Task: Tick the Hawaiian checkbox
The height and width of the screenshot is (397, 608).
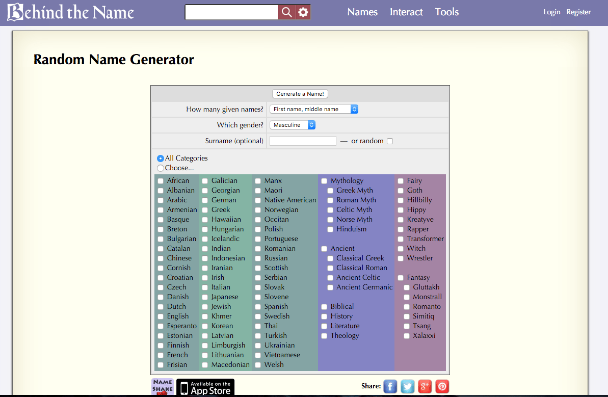Action: point(205,220)
